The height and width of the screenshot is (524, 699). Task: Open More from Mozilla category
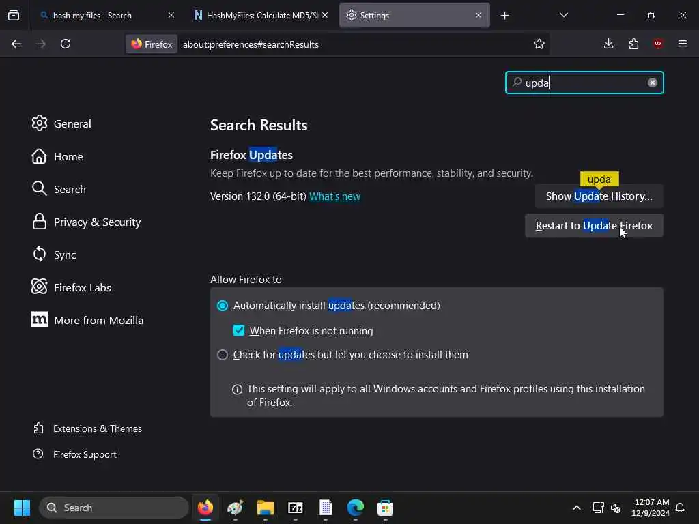tap(87, 320)
